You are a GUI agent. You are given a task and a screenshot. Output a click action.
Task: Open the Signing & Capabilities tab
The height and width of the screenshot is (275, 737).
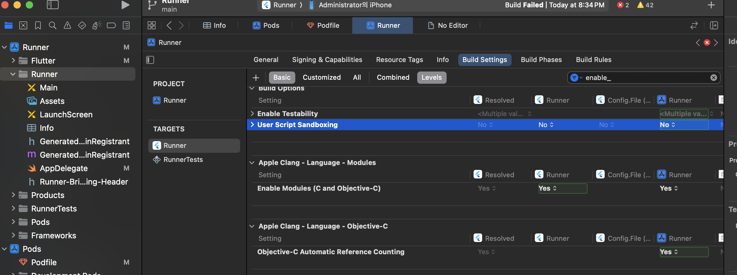tap(327, 60)
